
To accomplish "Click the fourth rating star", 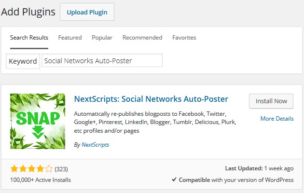I will click(40, 169).
